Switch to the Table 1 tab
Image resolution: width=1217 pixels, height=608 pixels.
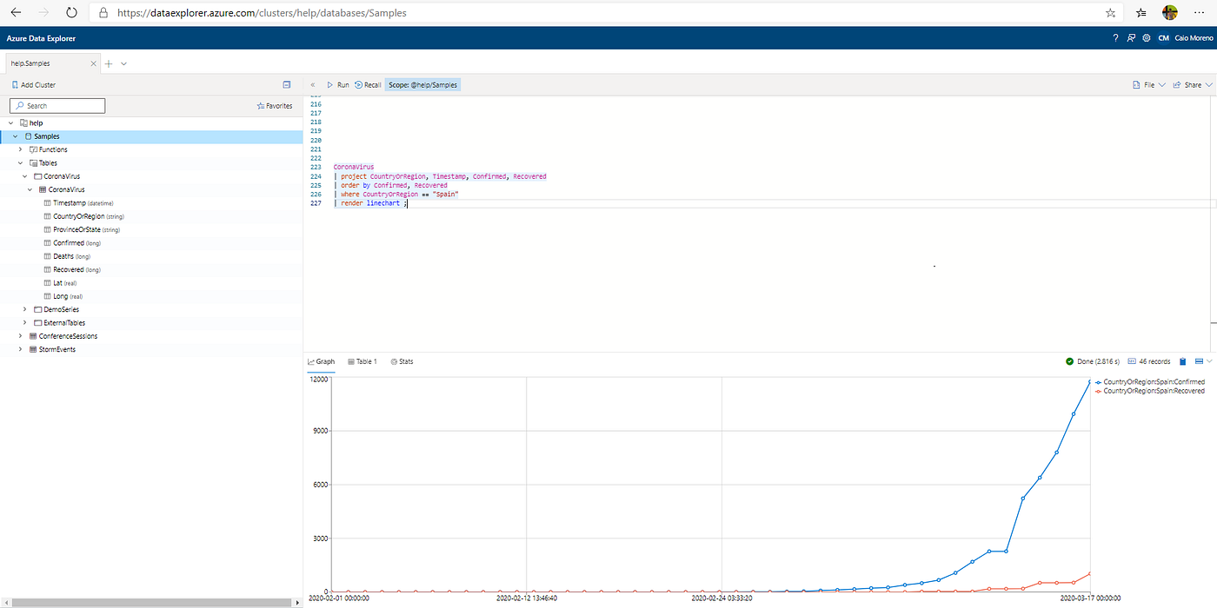(x=362, y=361)
